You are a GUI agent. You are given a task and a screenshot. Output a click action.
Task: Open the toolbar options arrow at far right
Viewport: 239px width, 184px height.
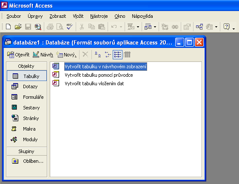[x=233, y=28]
